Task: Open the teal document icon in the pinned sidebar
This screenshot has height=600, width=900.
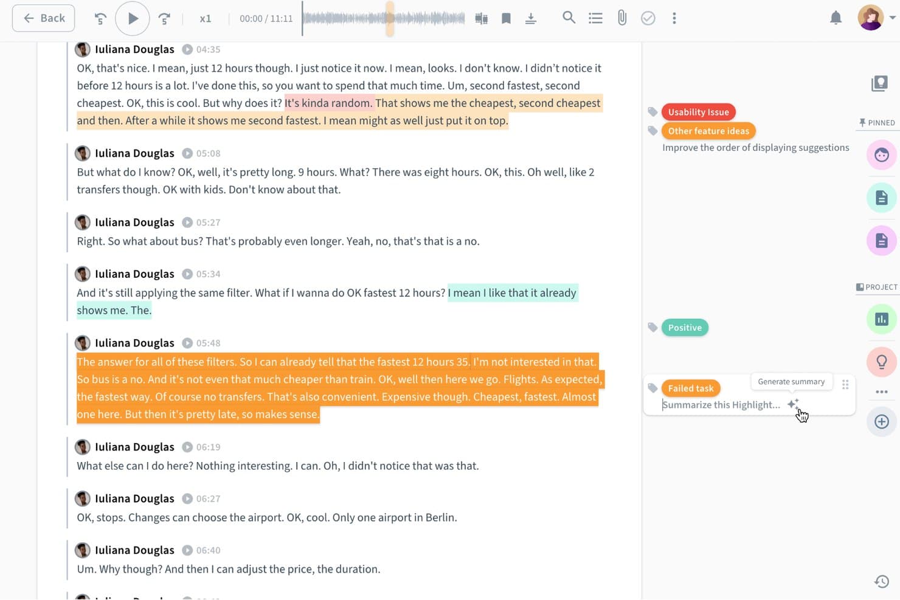Action: 882,198
